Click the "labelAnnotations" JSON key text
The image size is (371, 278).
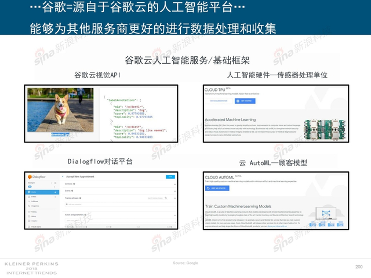[122, 100]
